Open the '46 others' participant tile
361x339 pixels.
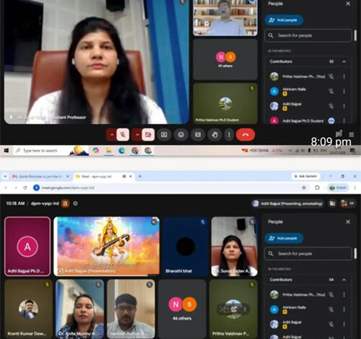click(x=182, y=309)
